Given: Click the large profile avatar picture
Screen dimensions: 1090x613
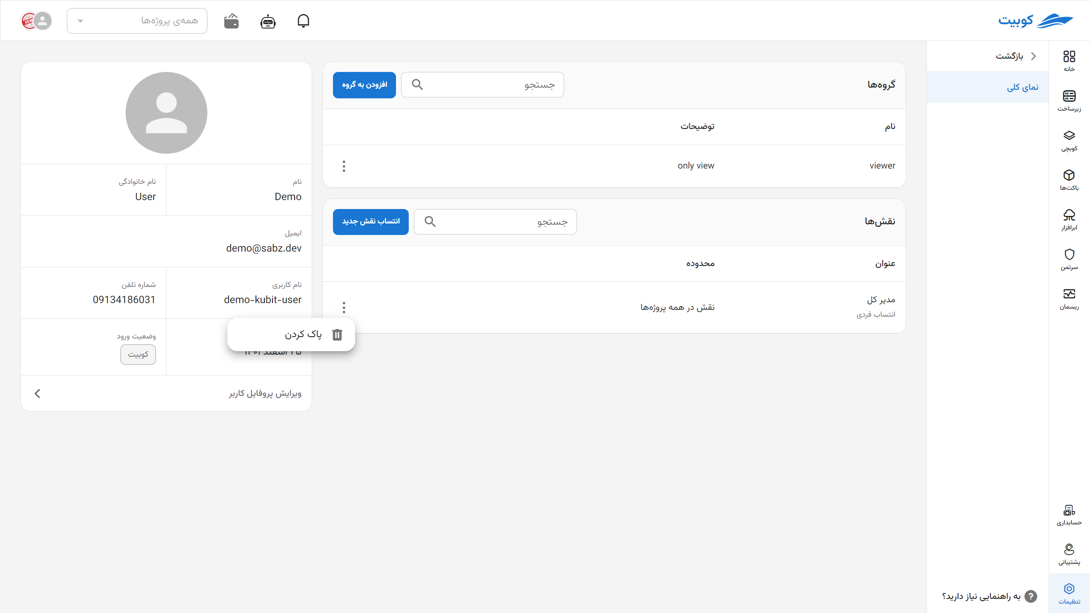Looking at the screenshot, I should click(x=166, y=113).
